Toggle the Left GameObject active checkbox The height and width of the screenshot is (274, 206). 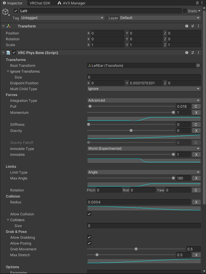pyautogui.click(x=16, y=11)
